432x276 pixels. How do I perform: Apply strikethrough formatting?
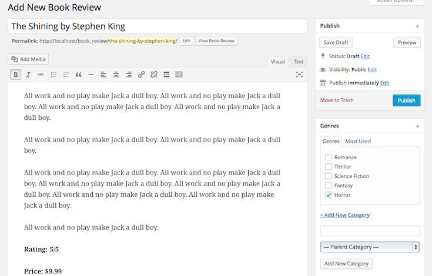point(41,75)
